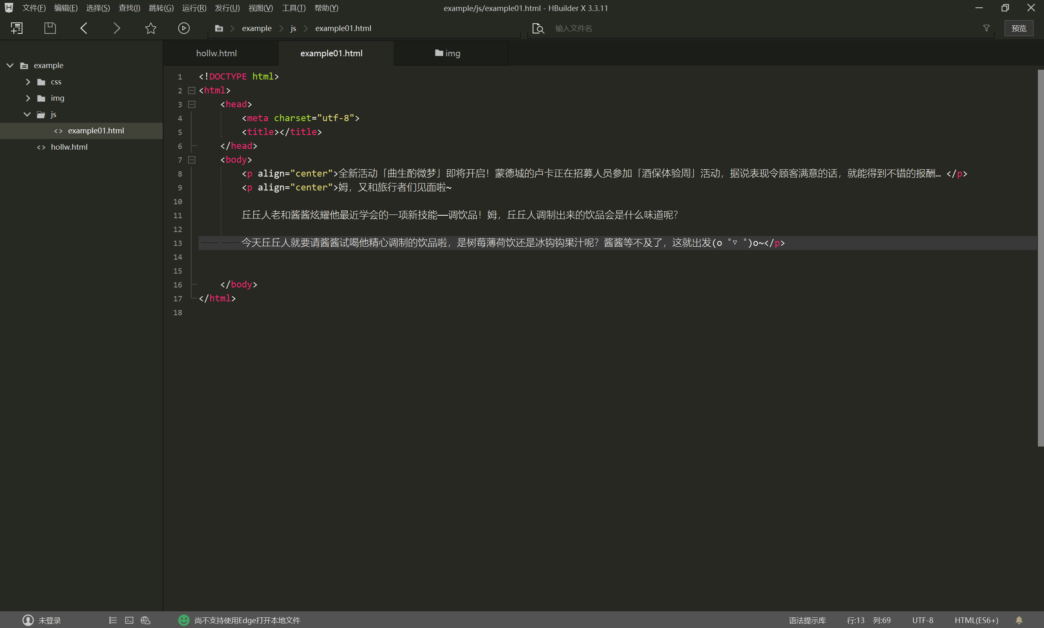This screenshot has height=628, width=1044.
Task: Click the js breadcrumb segment
Action: click(293, 29)
